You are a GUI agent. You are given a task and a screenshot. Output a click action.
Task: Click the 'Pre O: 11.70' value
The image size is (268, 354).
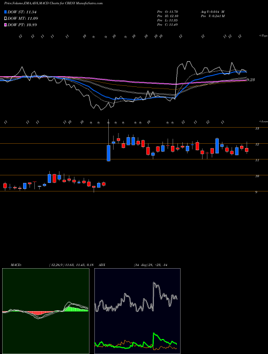coord(167,12)
